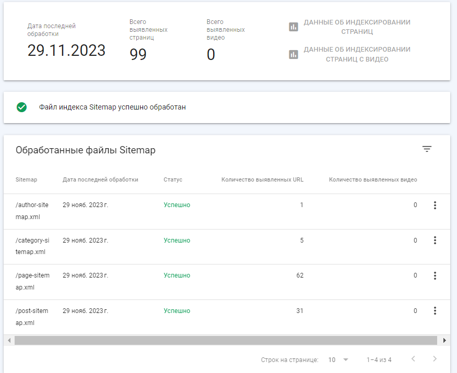Go to next page of sitemaps
The height and width of the screenshot is (373, 457).
coord(435,359)
